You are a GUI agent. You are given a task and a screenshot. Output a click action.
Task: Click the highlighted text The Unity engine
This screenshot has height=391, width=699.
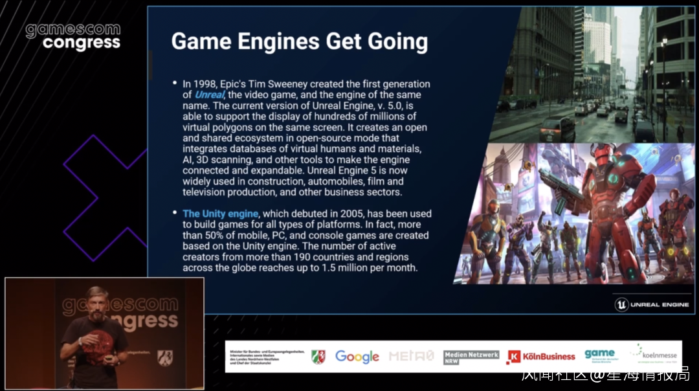point(220,214)
